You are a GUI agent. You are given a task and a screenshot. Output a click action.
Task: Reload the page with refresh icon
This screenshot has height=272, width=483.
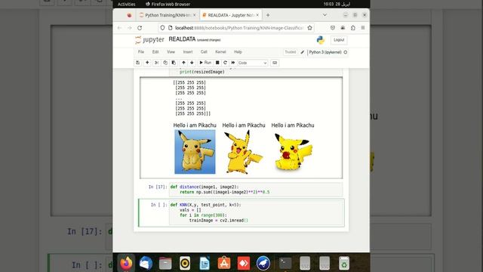point(140,28)
